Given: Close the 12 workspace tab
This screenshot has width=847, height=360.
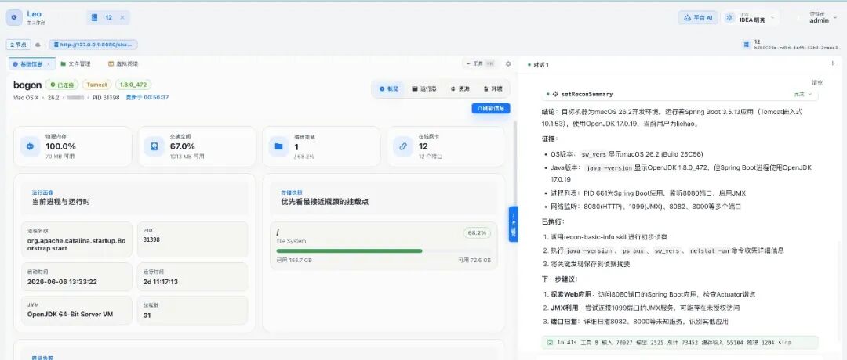Looking at the screenshot, I should tap(122, 18).
